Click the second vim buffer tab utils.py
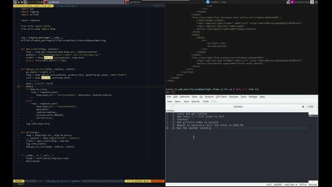The width and height of the screenshot is (332, 187). coord(66,6)
